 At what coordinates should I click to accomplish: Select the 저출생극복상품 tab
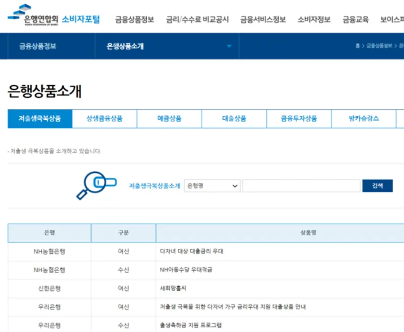pos(40,119)
